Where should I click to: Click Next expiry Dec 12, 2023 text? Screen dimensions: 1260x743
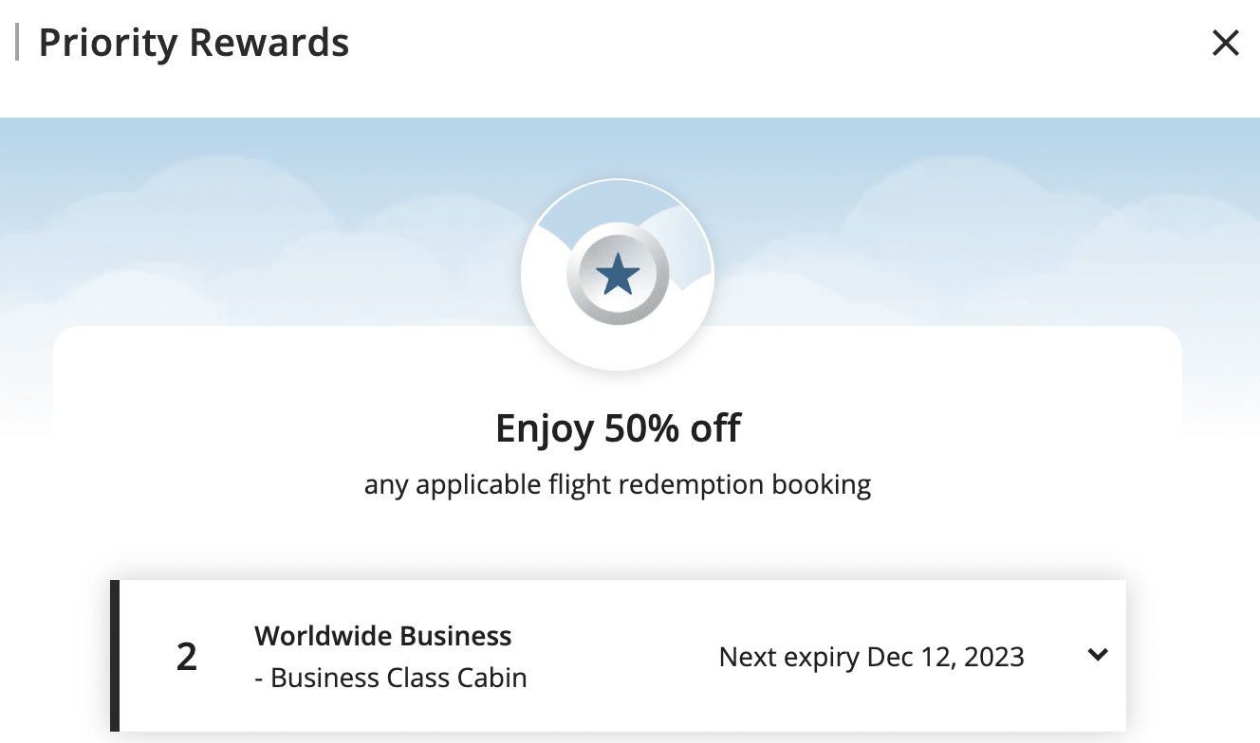[x=871, y=657]
